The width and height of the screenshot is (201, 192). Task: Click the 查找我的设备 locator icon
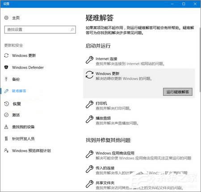point(6,127)
